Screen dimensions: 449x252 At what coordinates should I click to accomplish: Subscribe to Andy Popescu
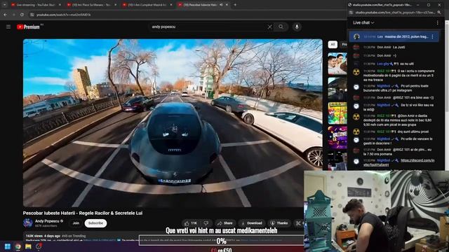click(x=95, y=223)
